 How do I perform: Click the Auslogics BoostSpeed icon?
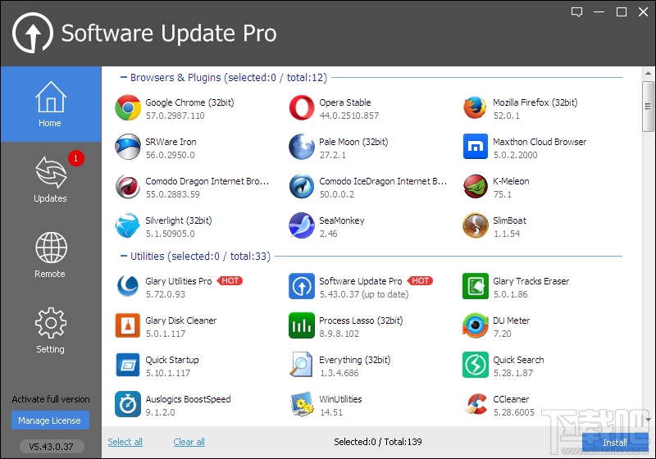point(128,404)
